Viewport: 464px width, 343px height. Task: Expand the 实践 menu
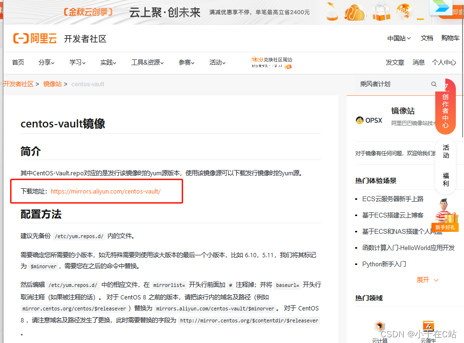pos(108,62)
